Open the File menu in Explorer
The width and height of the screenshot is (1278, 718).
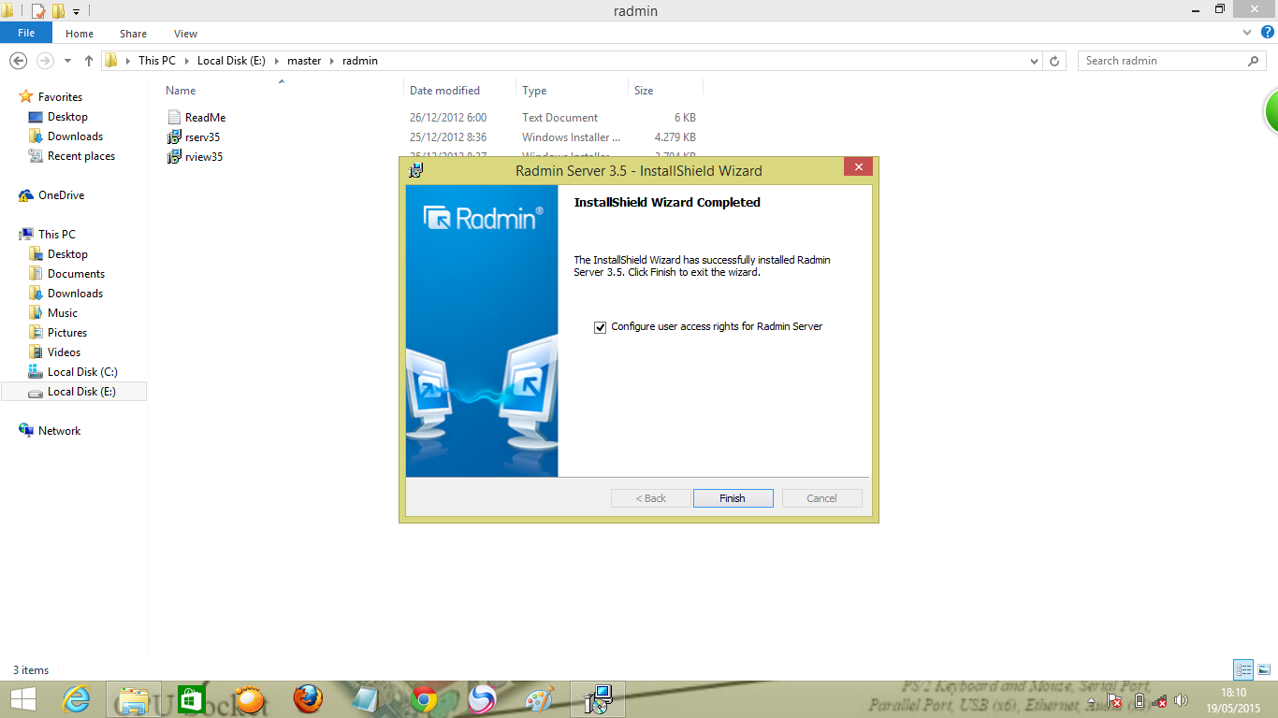click(26, 33)
